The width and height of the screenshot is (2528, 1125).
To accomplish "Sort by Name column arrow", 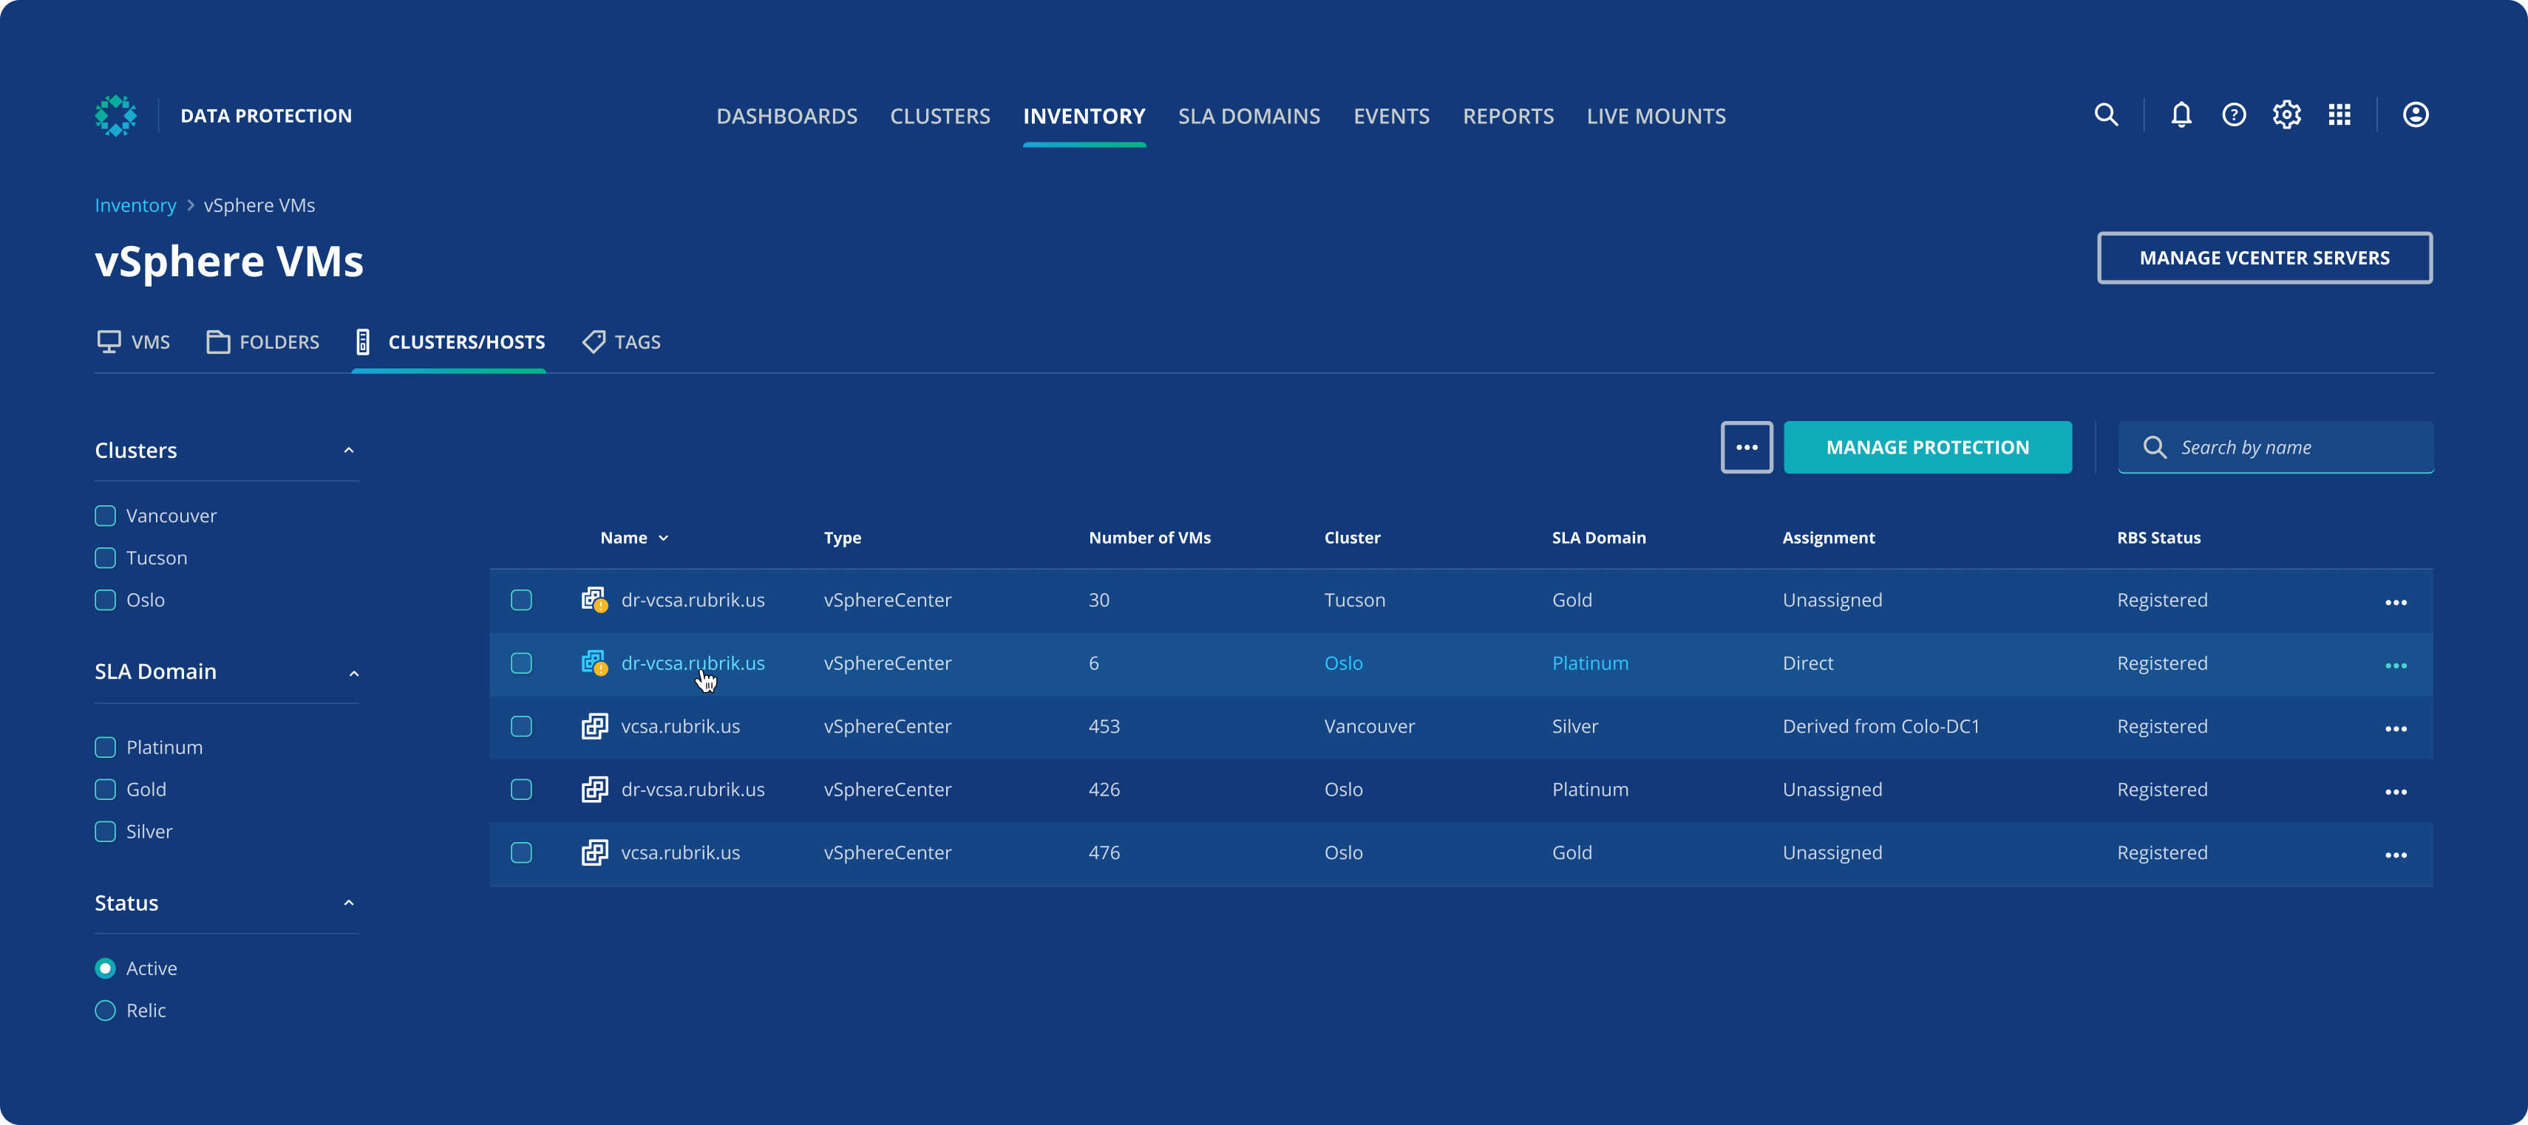I will click(663, 538).
